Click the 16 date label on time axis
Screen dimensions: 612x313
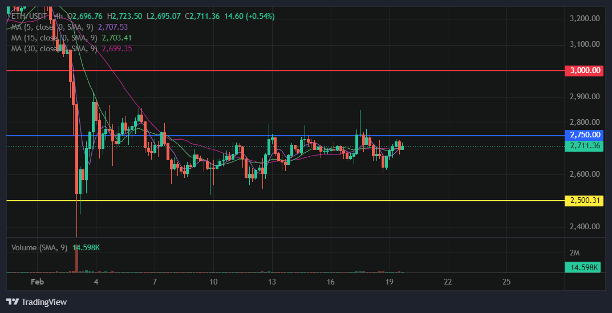(x=331, y=282)
